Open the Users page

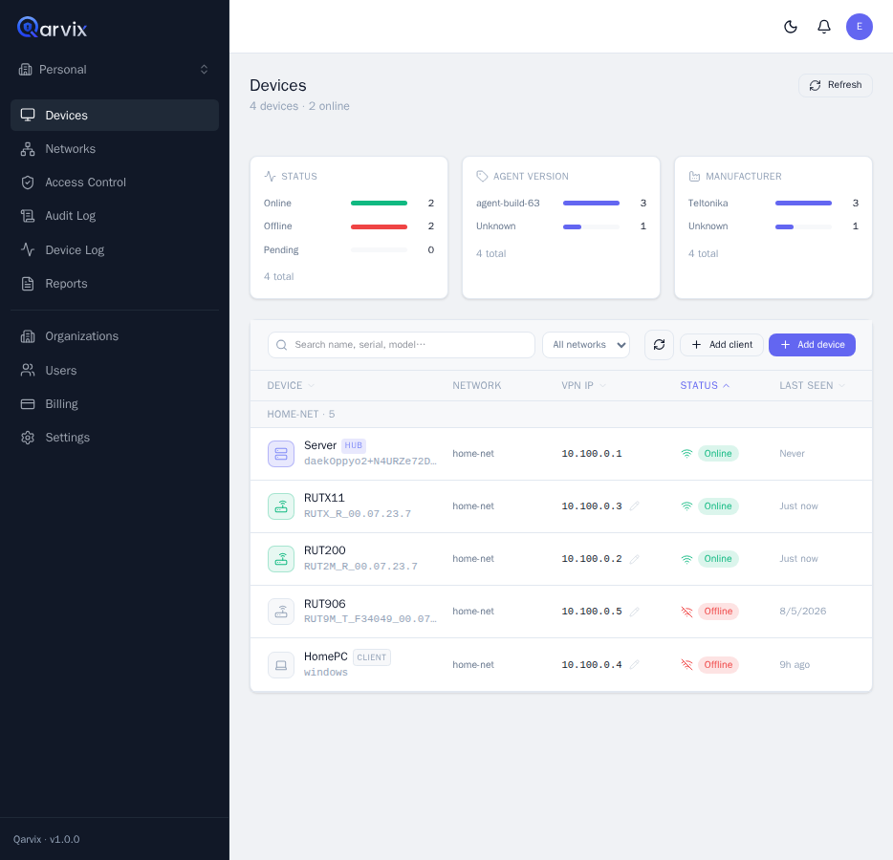click(115, 371)
